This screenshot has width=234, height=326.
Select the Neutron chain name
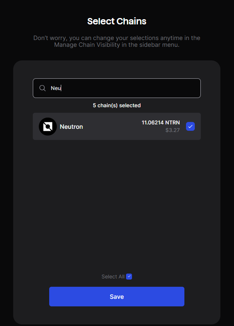pos(71,127)
